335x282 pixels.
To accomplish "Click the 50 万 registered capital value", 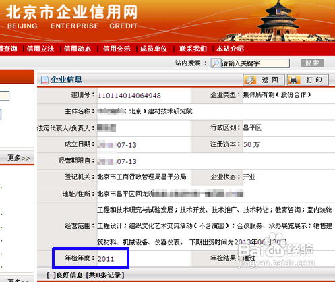I will [x=251, y=144].
